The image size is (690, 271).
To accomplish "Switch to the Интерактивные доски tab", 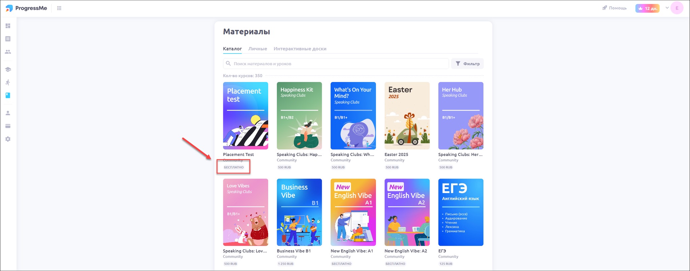I will (300, 49).
